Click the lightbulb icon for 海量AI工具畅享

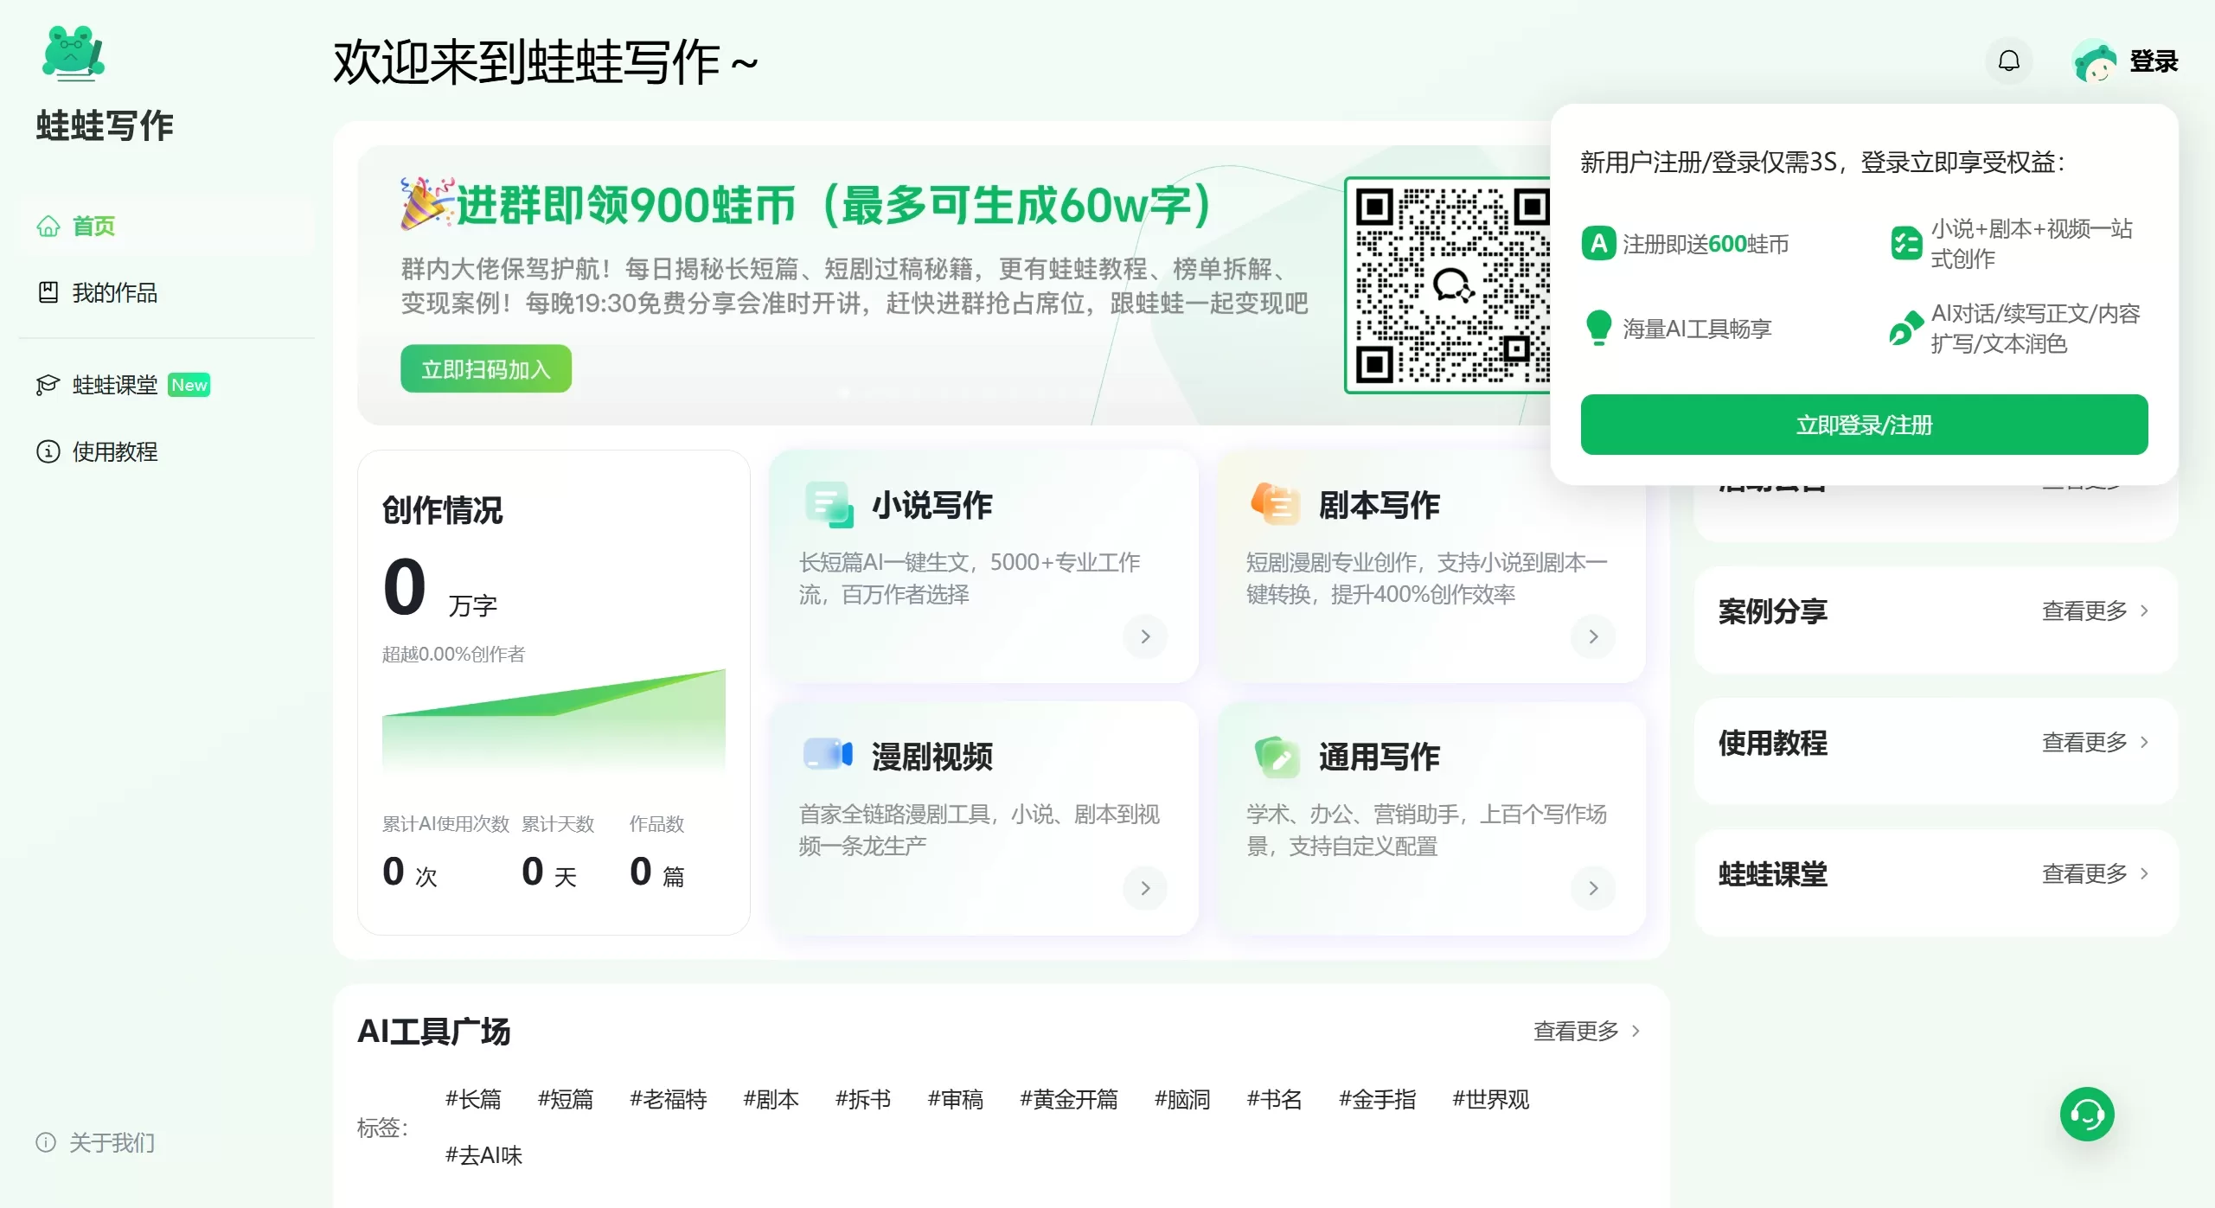click(x=1598, y=328)
